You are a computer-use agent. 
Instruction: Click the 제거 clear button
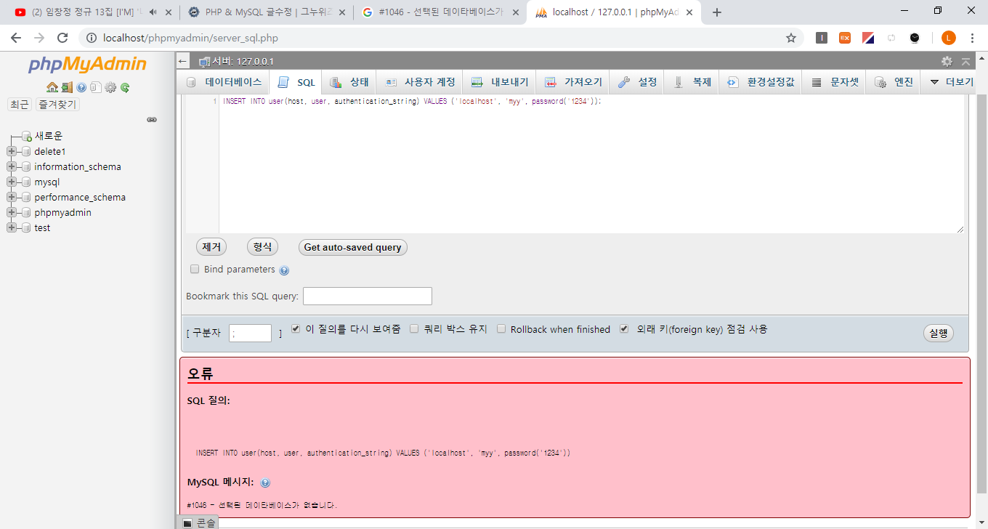211,247
